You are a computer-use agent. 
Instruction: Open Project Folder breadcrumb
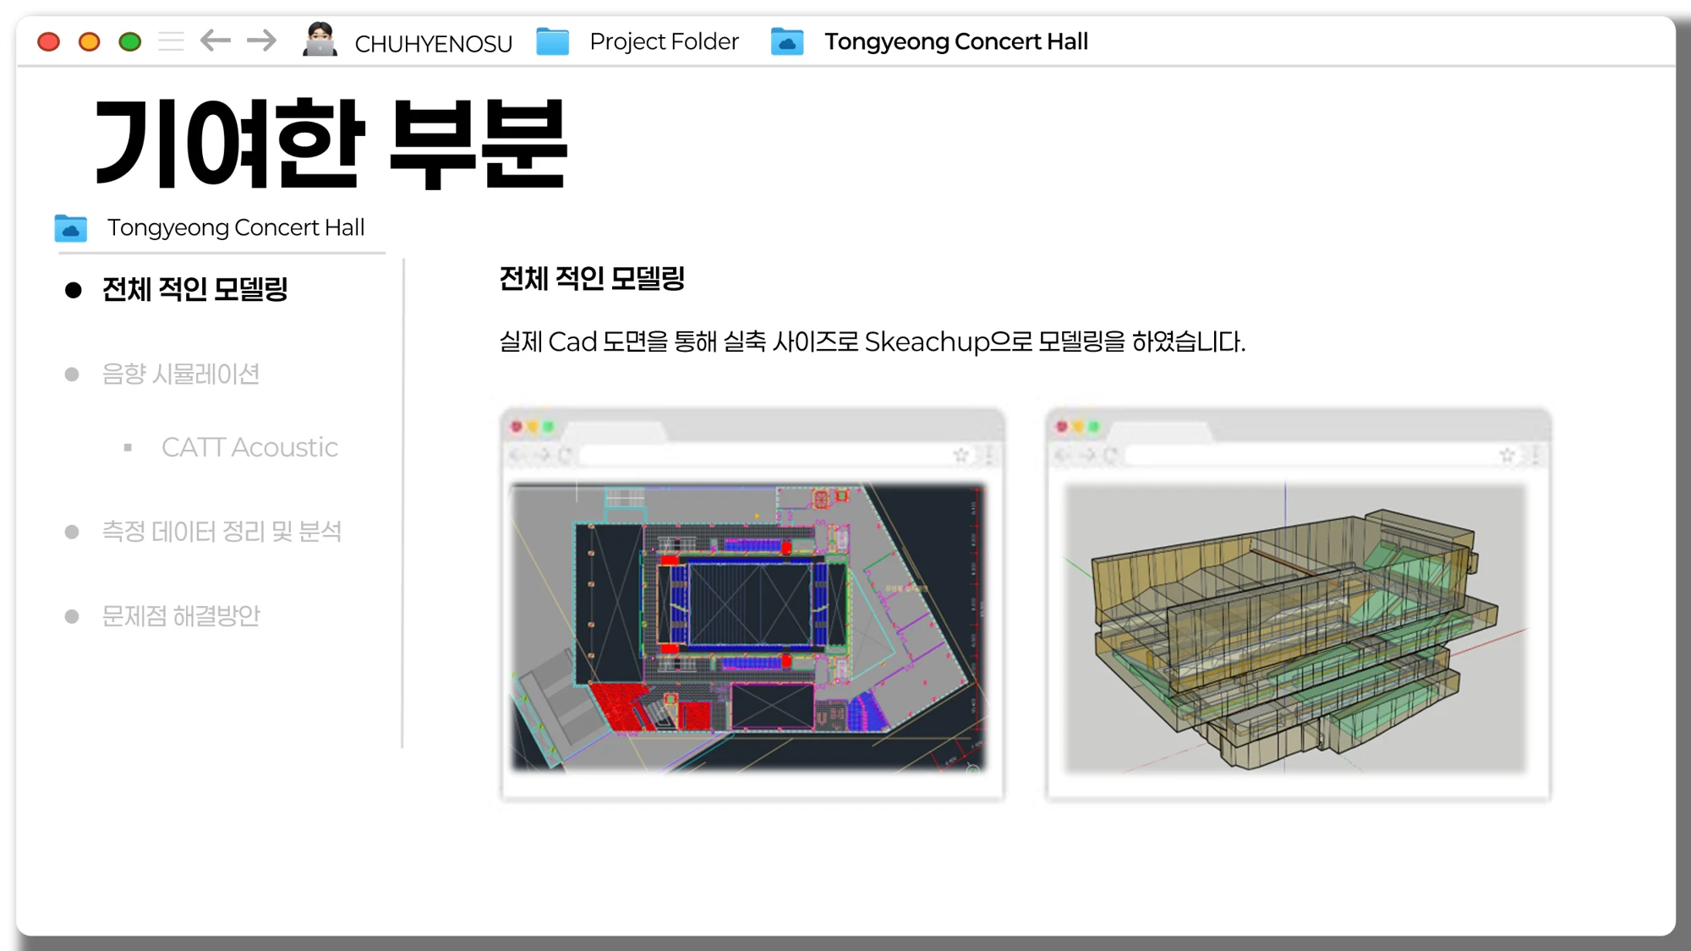pyautogui.click(x=664, y=41)
